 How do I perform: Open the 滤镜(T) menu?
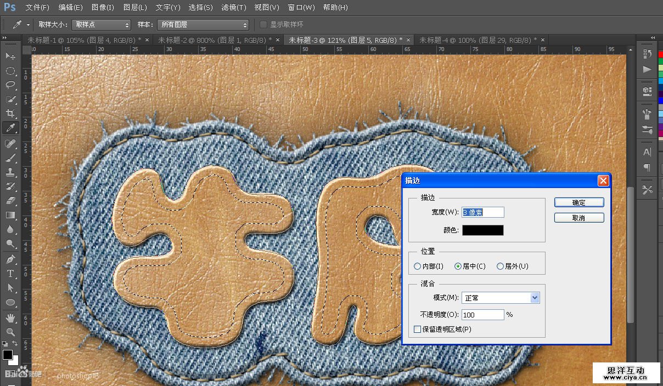[x=233, y=8]
